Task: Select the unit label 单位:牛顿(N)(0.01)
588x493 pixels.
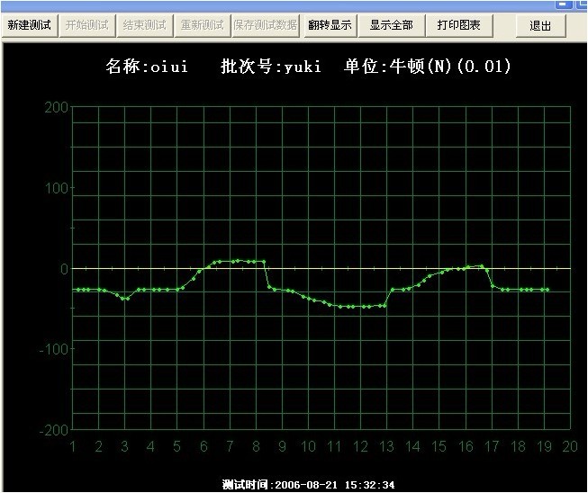Action: (427, 67)
